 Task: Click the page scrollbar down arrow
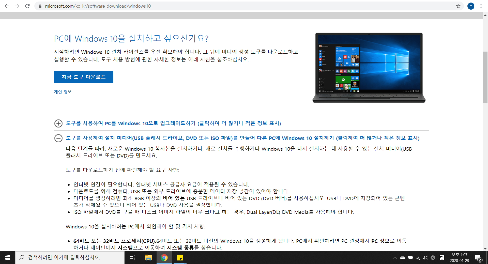pos(485,249)
